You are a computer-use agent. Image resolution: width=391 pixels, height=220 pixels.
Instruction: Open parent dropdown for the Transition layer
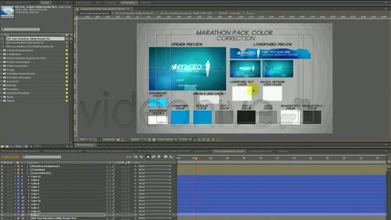155,170
